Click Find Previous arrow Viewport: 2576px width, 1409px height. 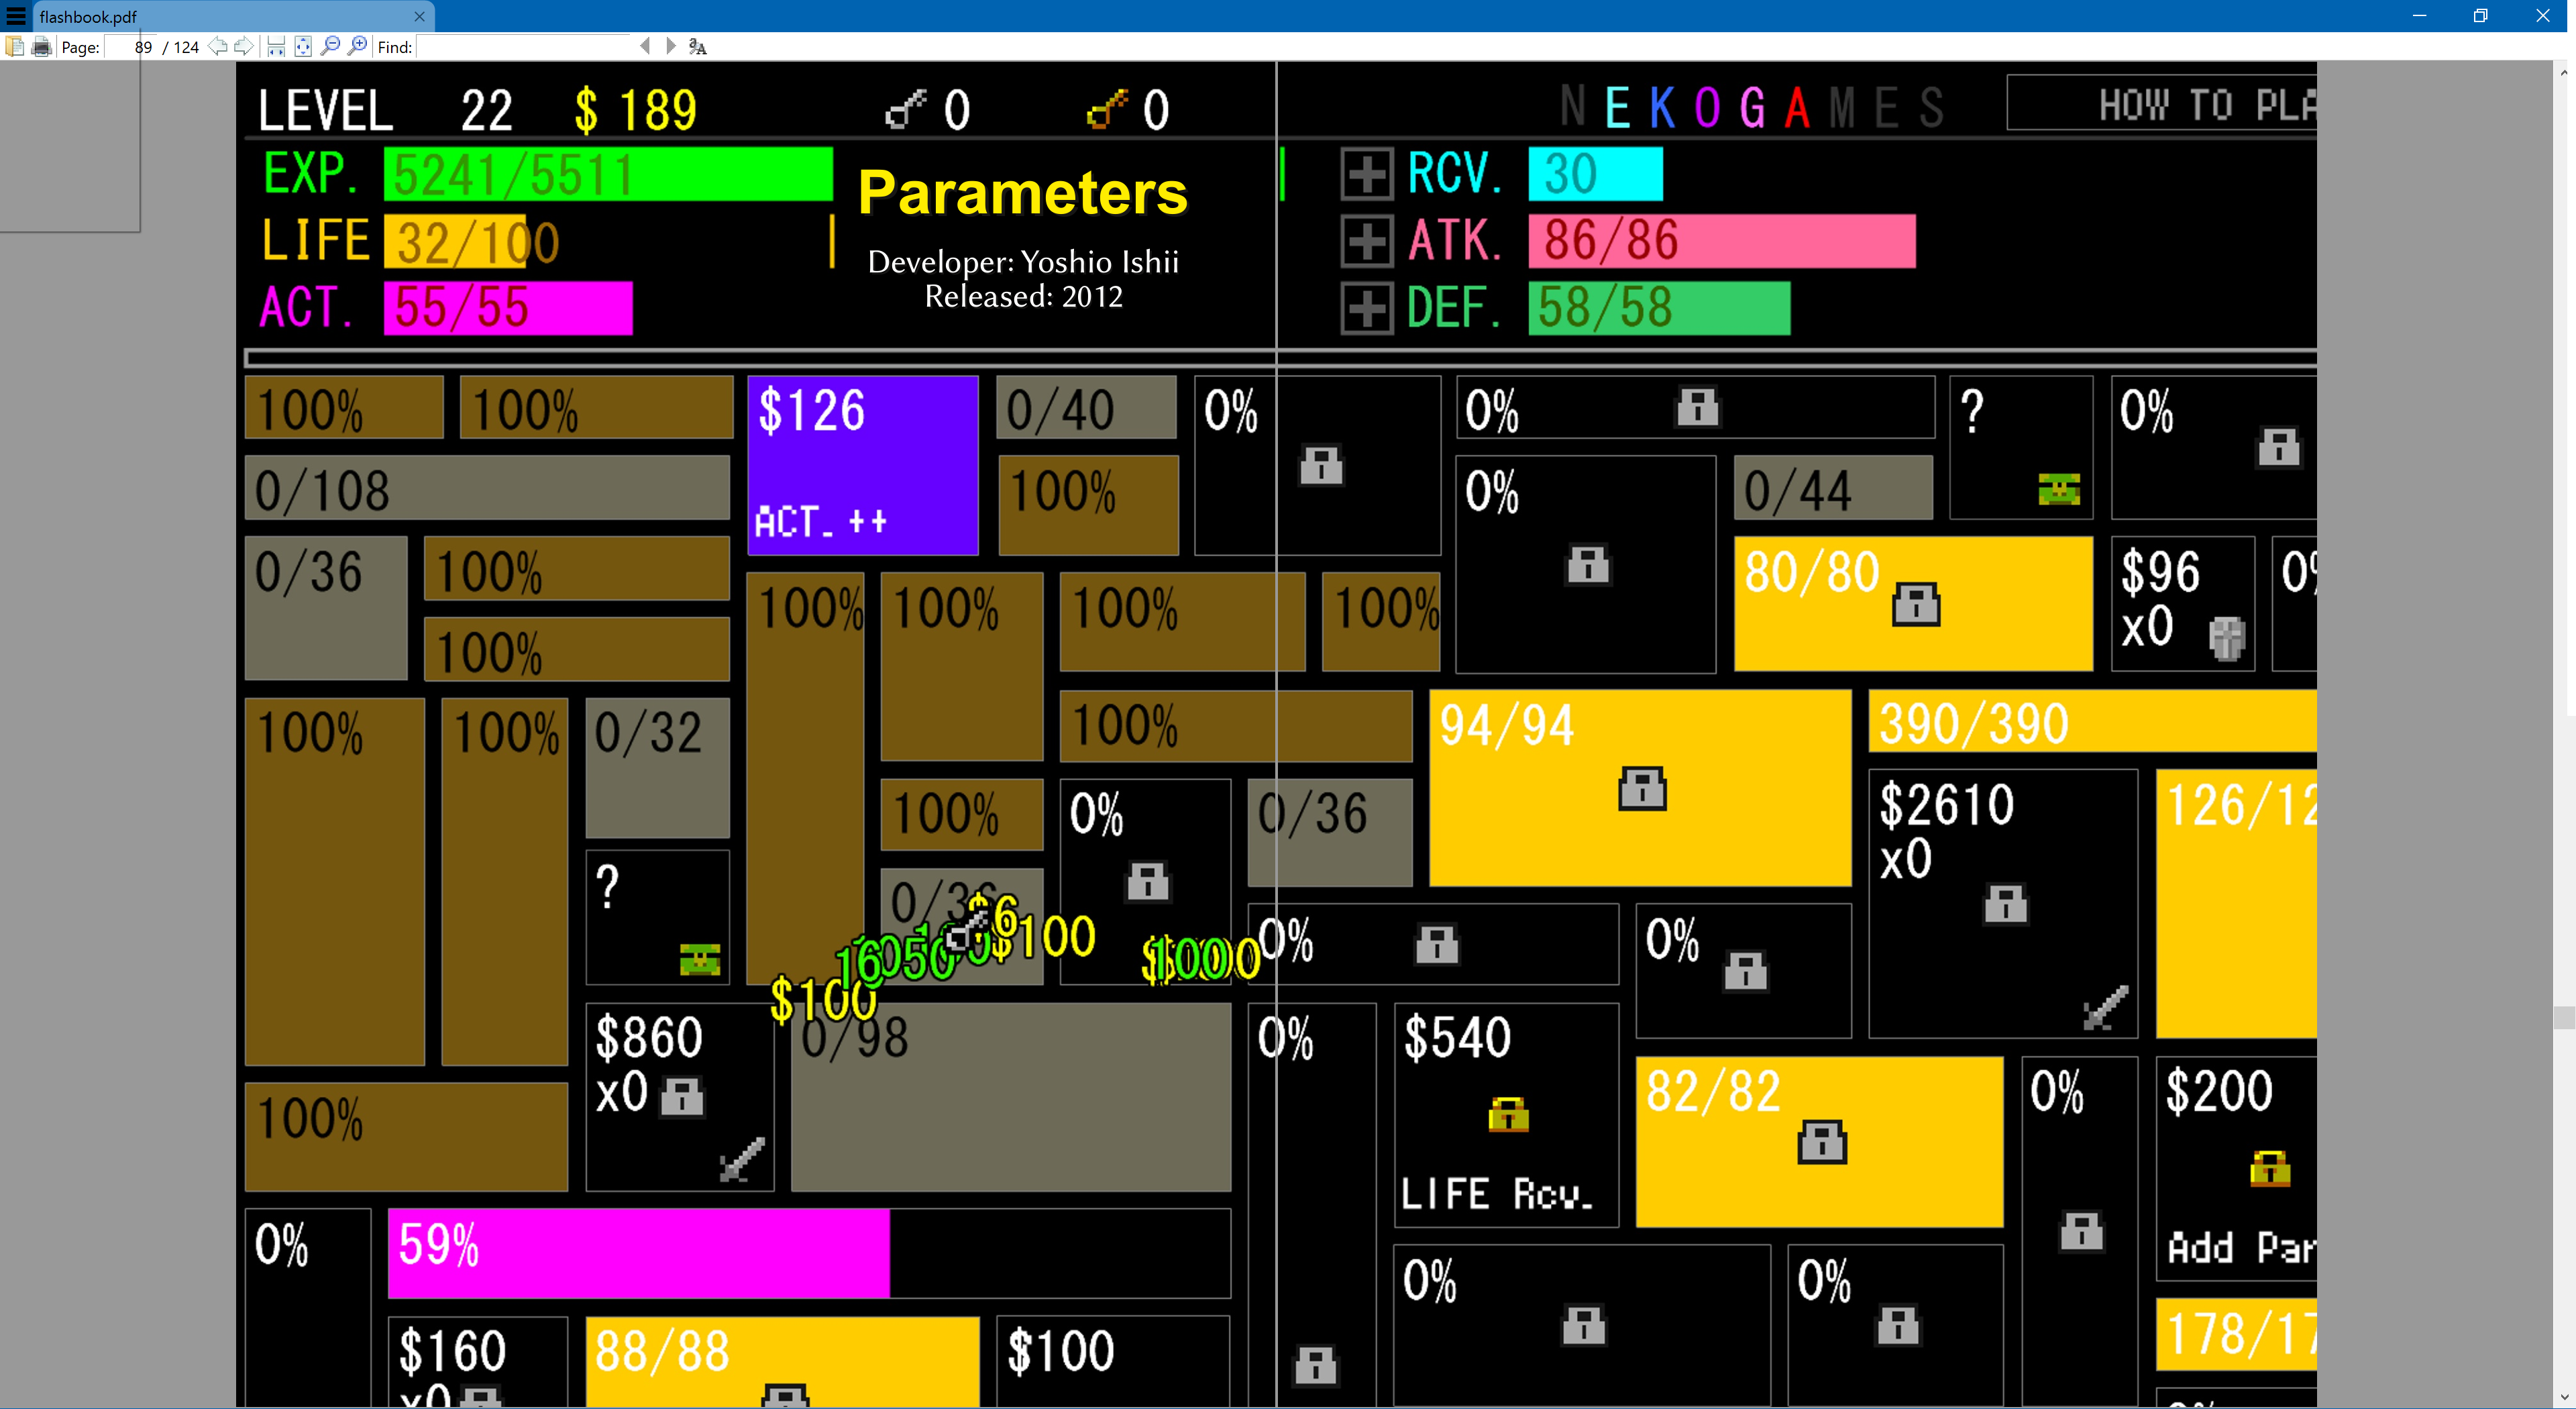[x=645, y=46]
